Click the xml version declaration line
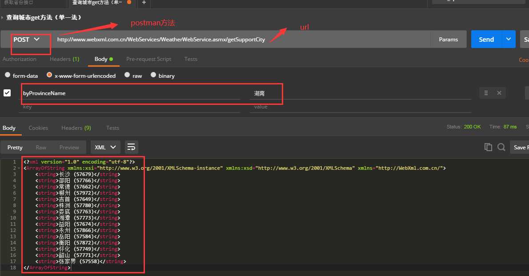Screen dimensions: 529x276 coord(79,162)
